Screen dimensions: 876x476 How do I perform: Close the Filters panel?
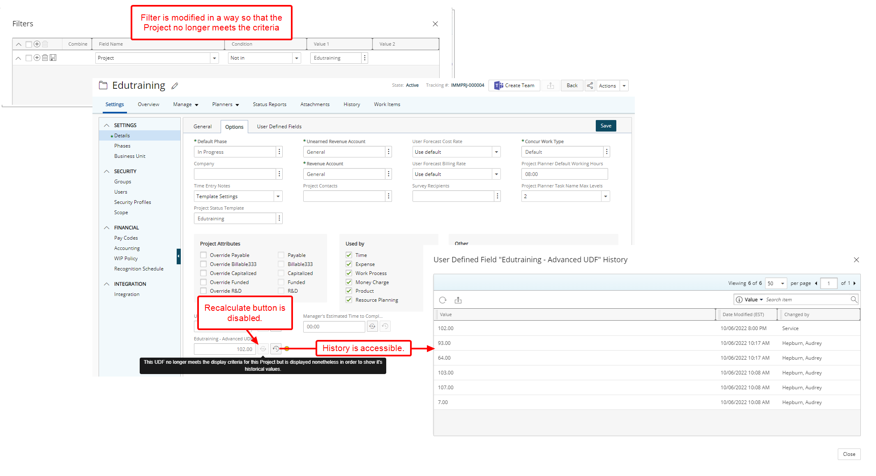[x=435, y=24]
